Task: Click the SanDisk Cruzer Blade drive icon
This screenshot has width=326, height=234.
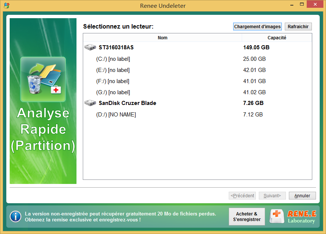Action: pyautogui.click(x=90, y=103)
